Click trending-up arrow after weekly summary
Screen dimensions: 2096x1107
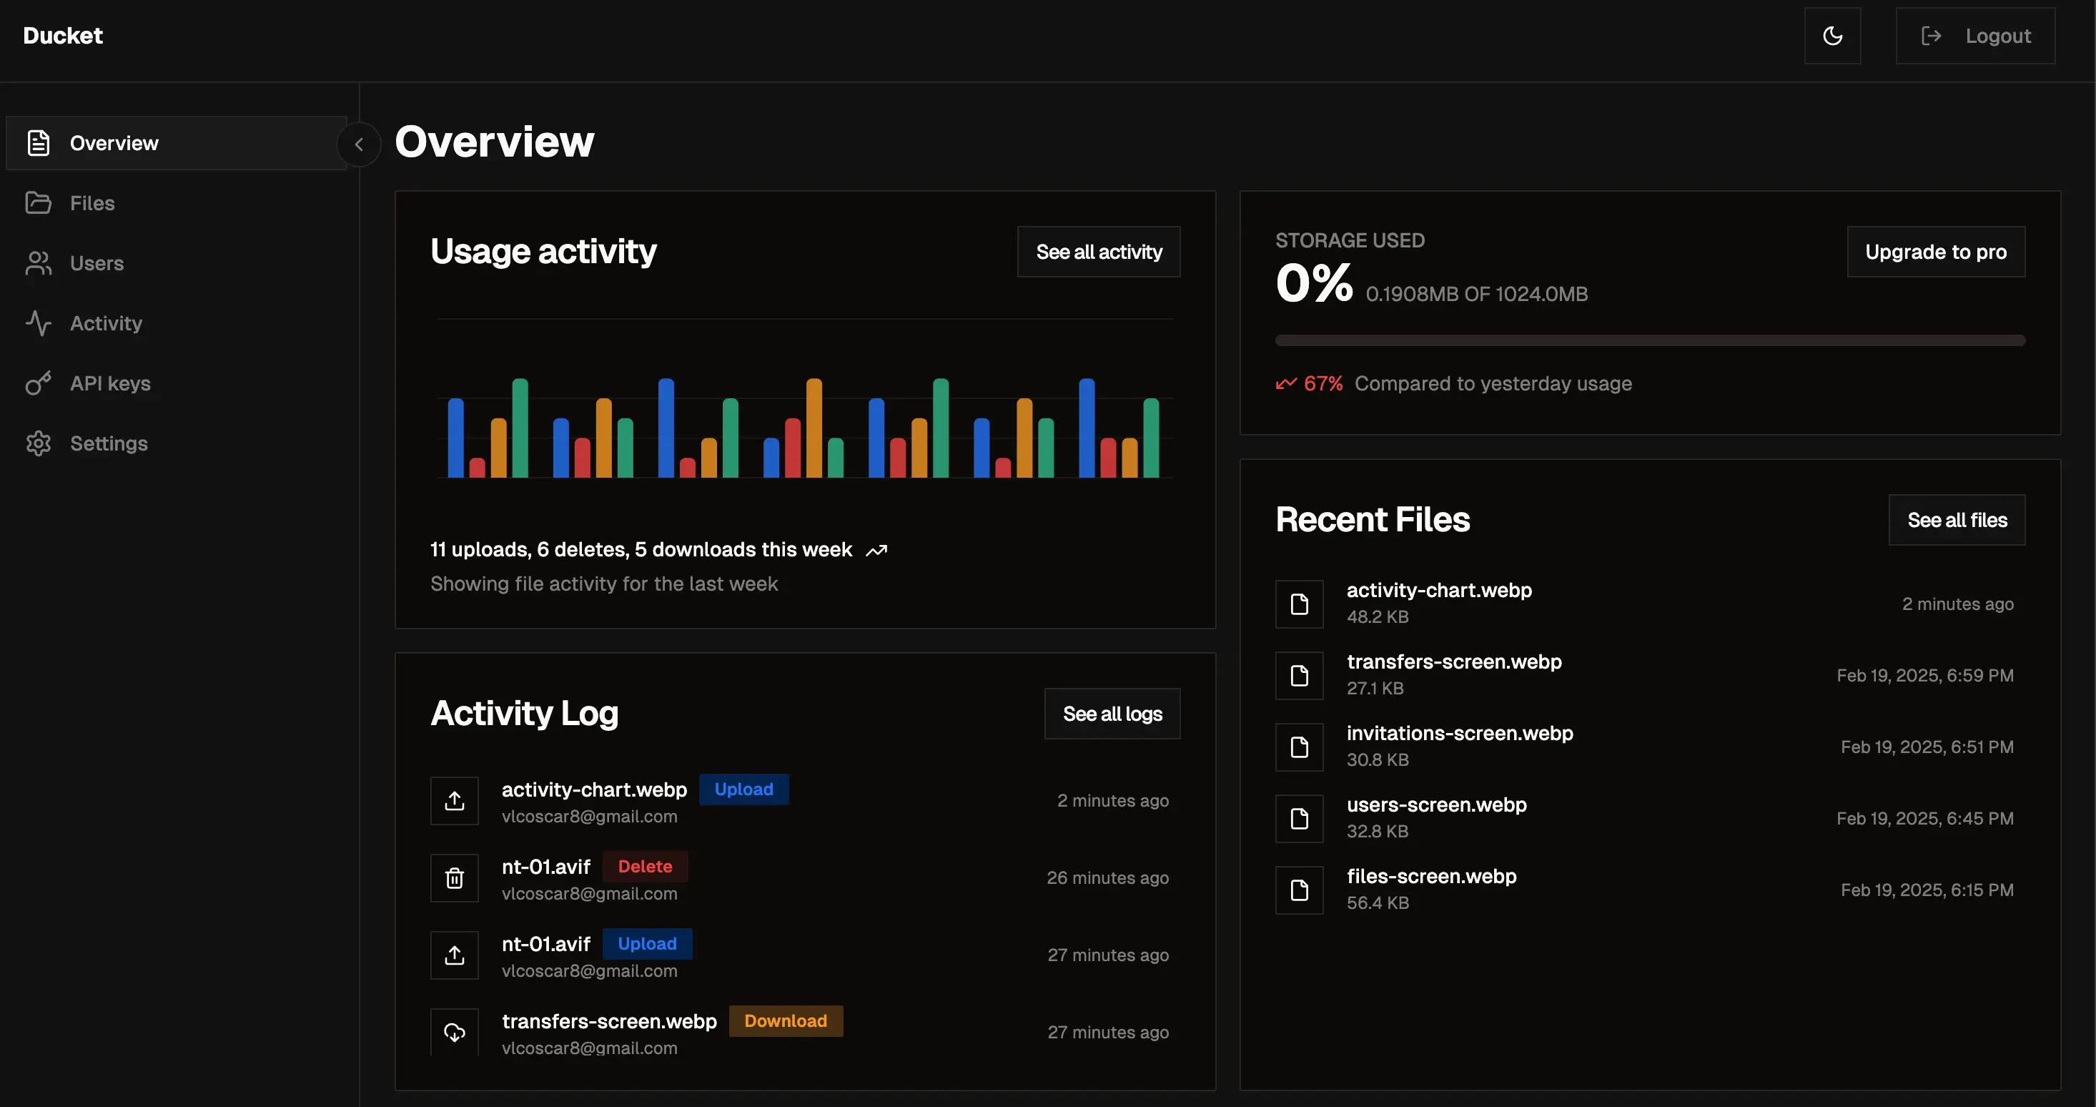click(876, 551)
